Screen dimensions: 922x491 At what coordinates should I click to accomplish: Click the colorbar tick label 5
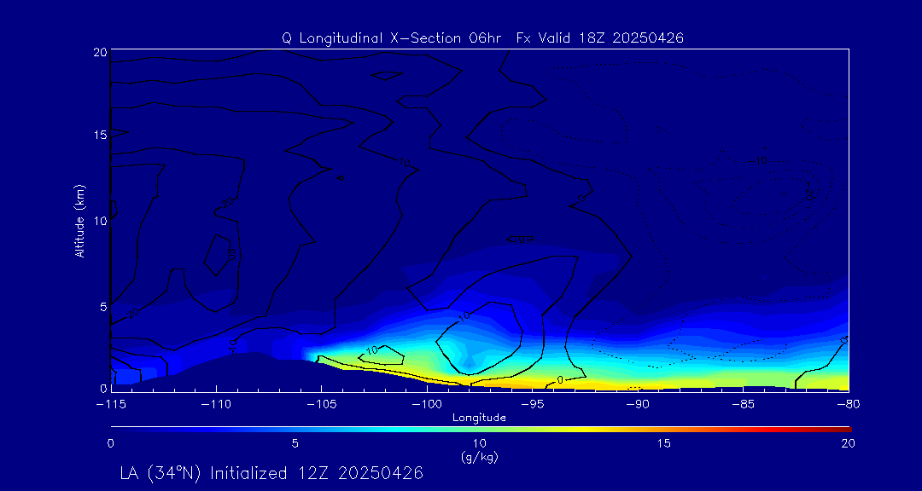click(295, 443)
